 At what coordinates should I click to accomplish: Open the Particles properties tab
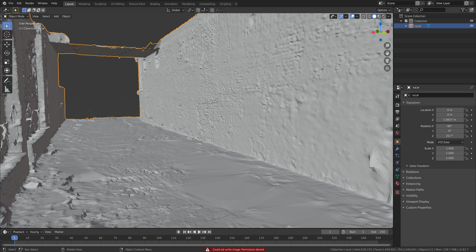click(397, 155)
